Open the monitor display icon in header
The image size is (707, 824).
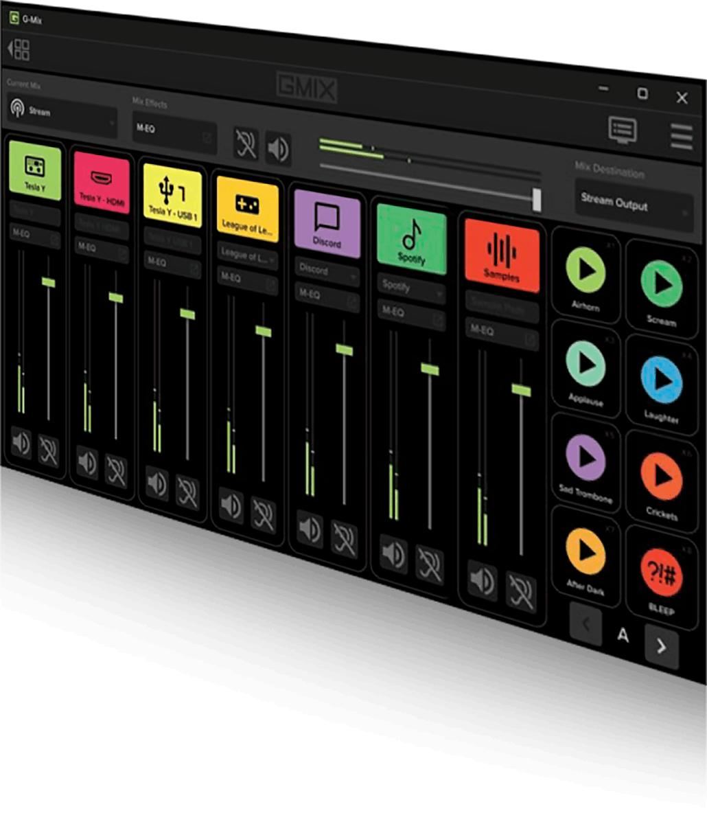[623, 130]
